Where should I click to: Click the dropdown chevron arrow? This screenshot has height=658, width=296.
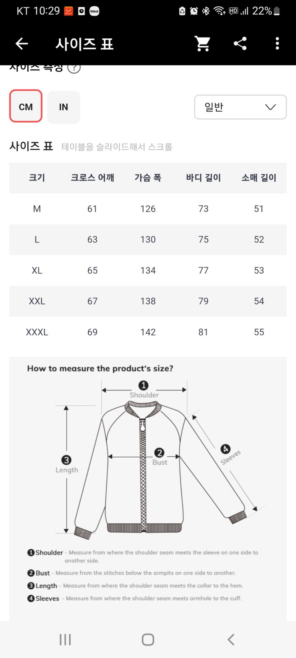coord(270,107)
